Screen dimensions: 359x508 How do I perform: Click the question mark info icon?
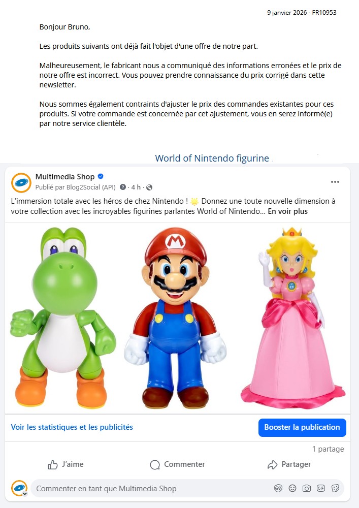click(x=123, y=187)
